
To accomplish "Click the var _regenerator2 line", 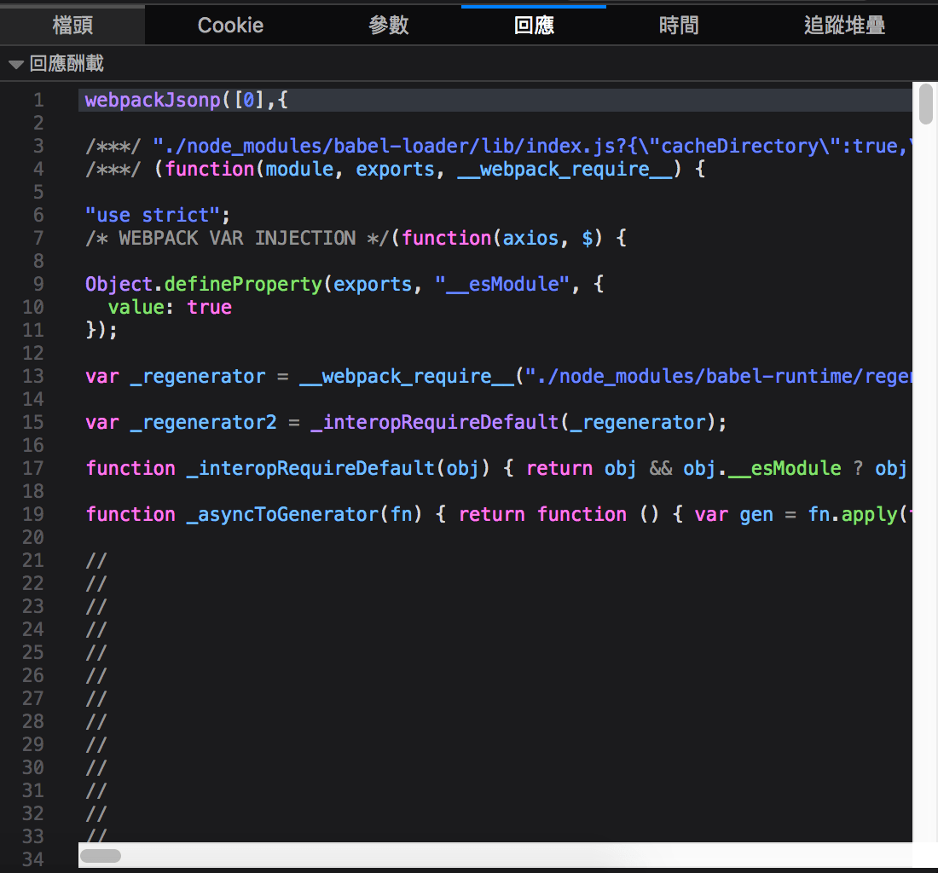I will coord(406,422).
